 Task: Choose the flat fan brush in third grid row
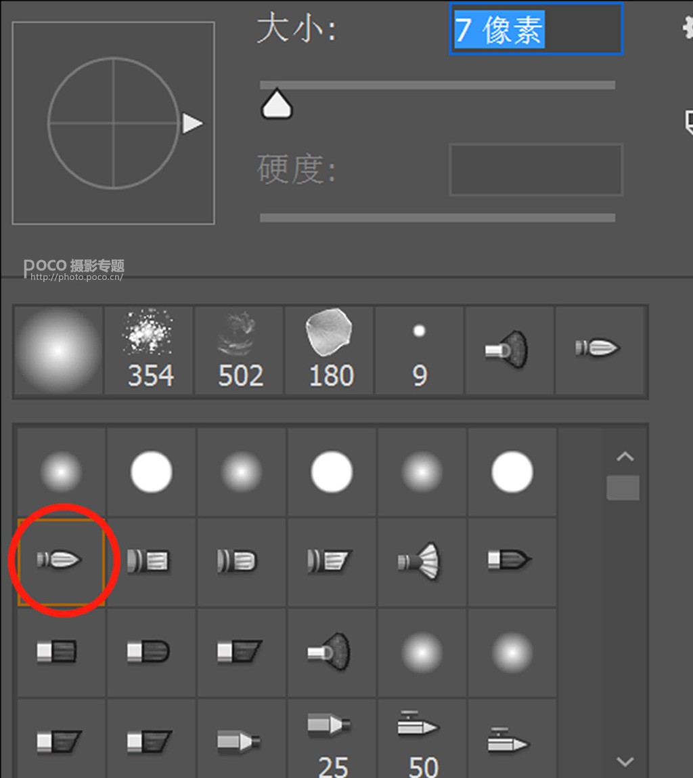tap(332, 653)
